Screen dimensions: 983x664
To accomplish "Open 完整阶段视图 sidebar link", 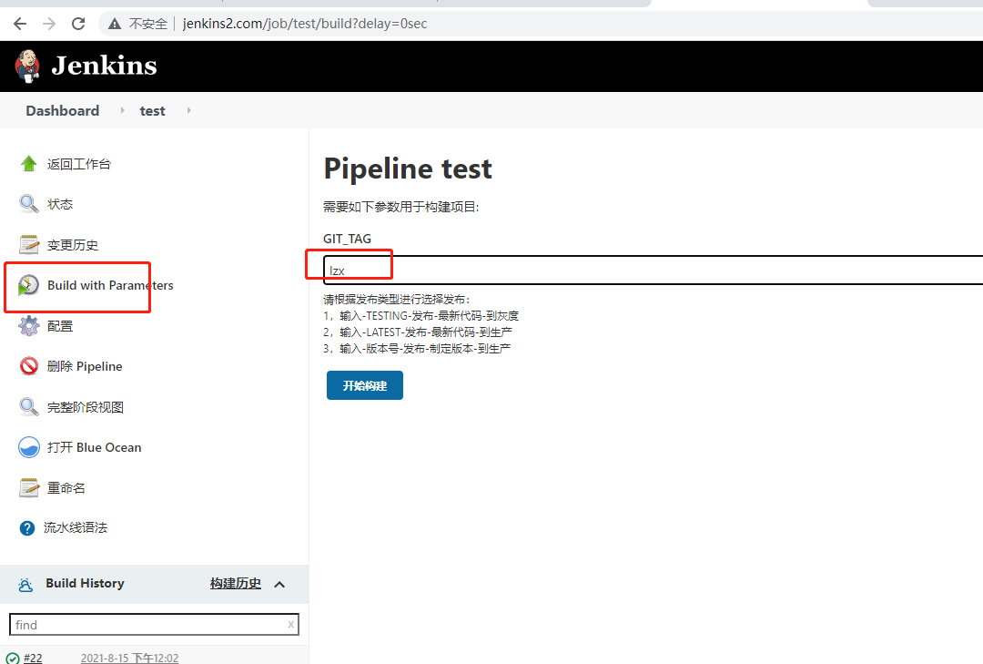I will (x=86, y=407).
